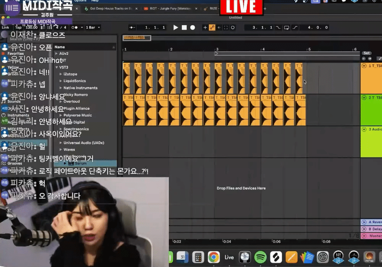The width and height of the screenshot is (382, 267).
Task: Expand the Waves plugin folder
Action: [x=61, y=150]
